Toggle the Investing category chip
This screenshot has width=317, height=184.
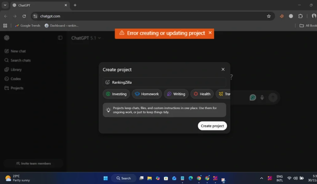[x=116, y=94]
